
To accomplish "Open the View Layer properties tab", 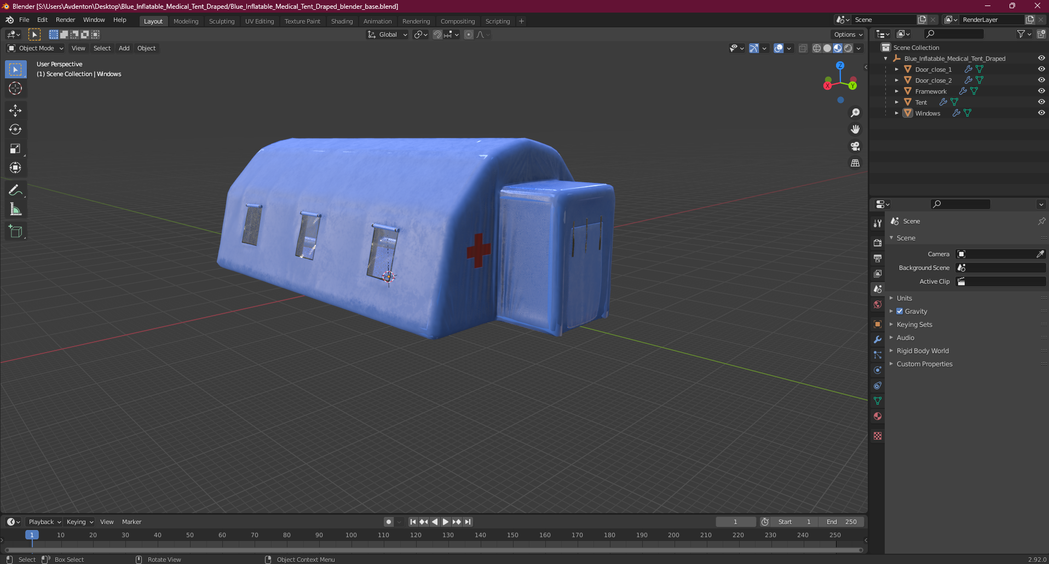I will (878, 273).
